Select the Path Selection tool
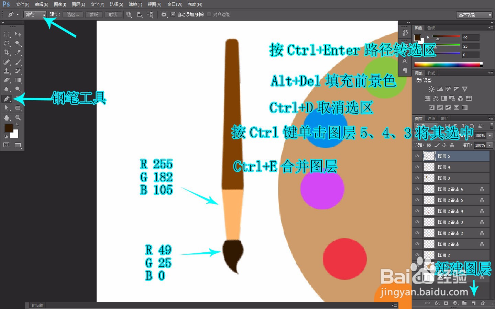The image size is (495, 309). tap(7, 108)
